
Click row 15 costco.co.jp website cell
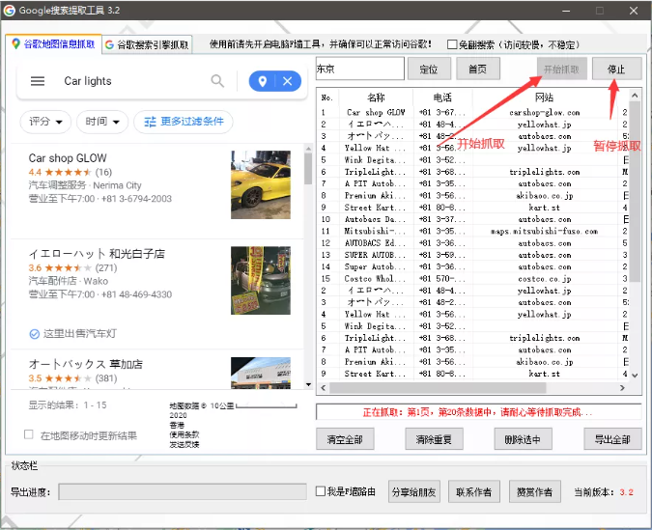pos(545,278)
